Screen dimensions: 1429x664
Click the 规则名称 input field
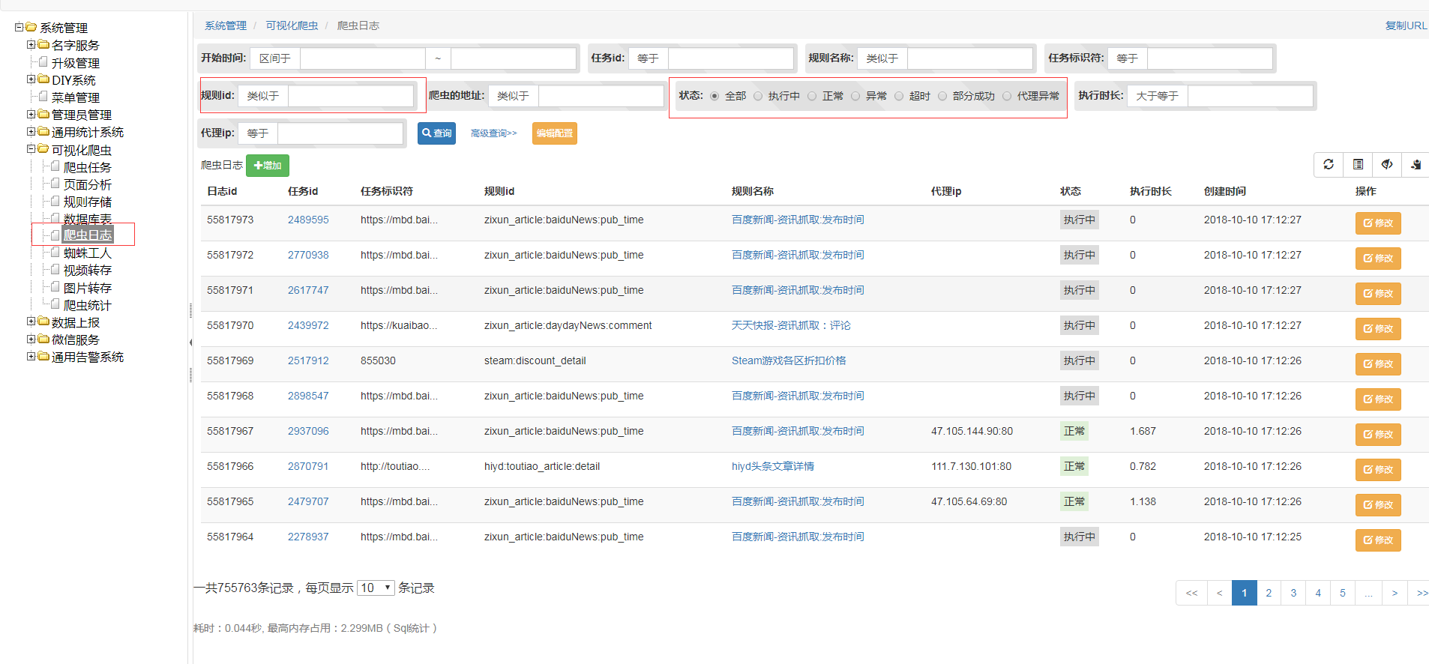click(969, 58)
